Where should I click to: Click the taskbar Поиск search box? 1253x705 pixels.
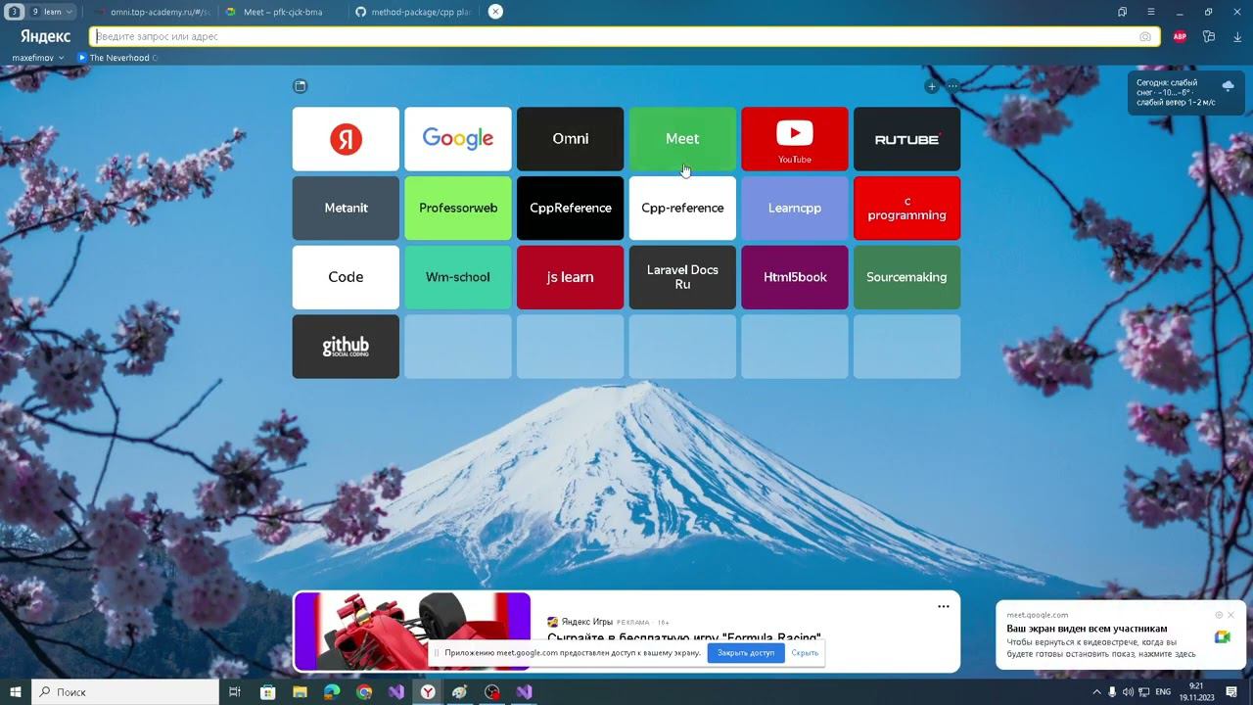[x=127, y=692]
